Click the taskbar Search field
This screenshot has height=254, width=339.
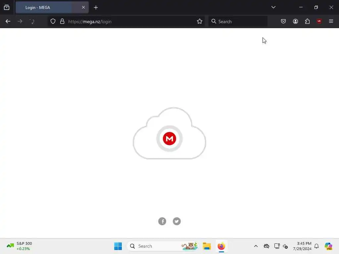163,246
